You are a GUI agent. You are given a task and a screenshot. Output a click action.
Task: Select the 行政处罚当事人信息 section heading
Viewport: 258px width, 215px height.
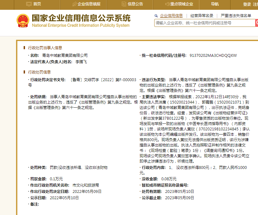coord(45,48)
